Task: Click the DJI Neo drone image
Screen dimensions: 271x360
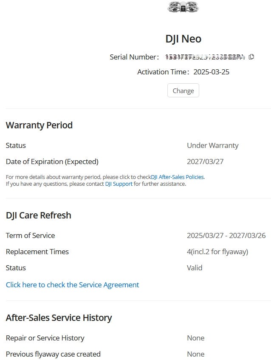Action: pyautogui.click(x=183, y=7)
